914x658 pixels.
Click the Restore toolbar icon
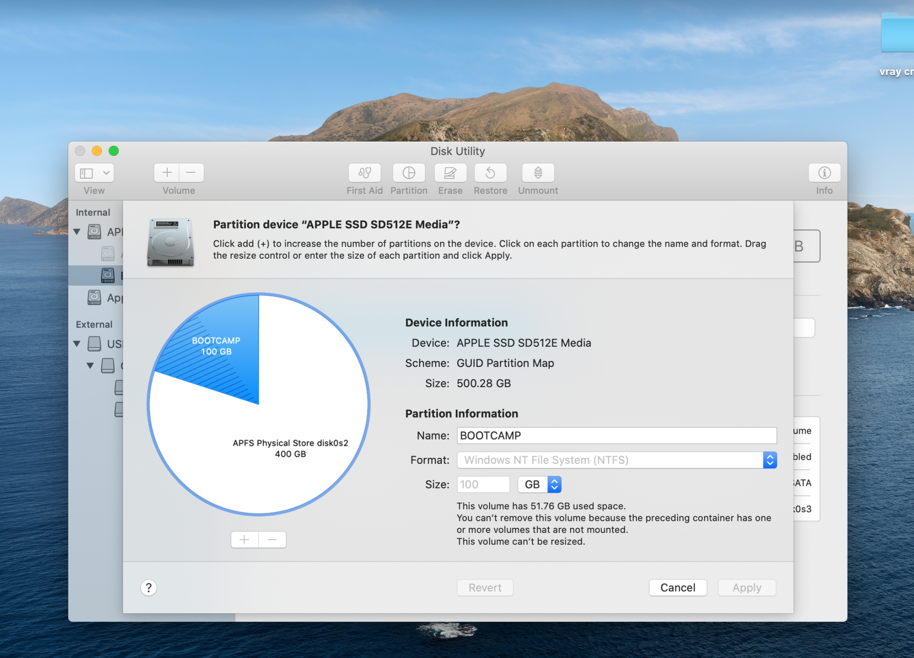coord(490,173)
